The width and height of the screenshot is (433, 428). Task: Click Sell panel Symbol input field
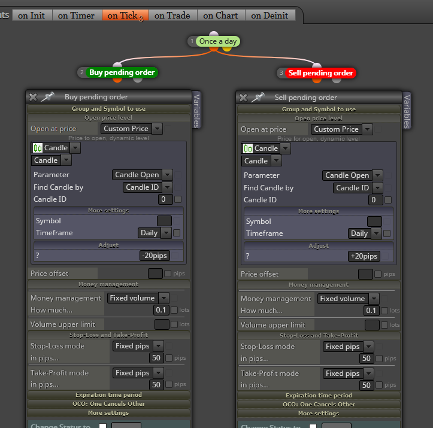pyautogui.click(x=374, y=221)
